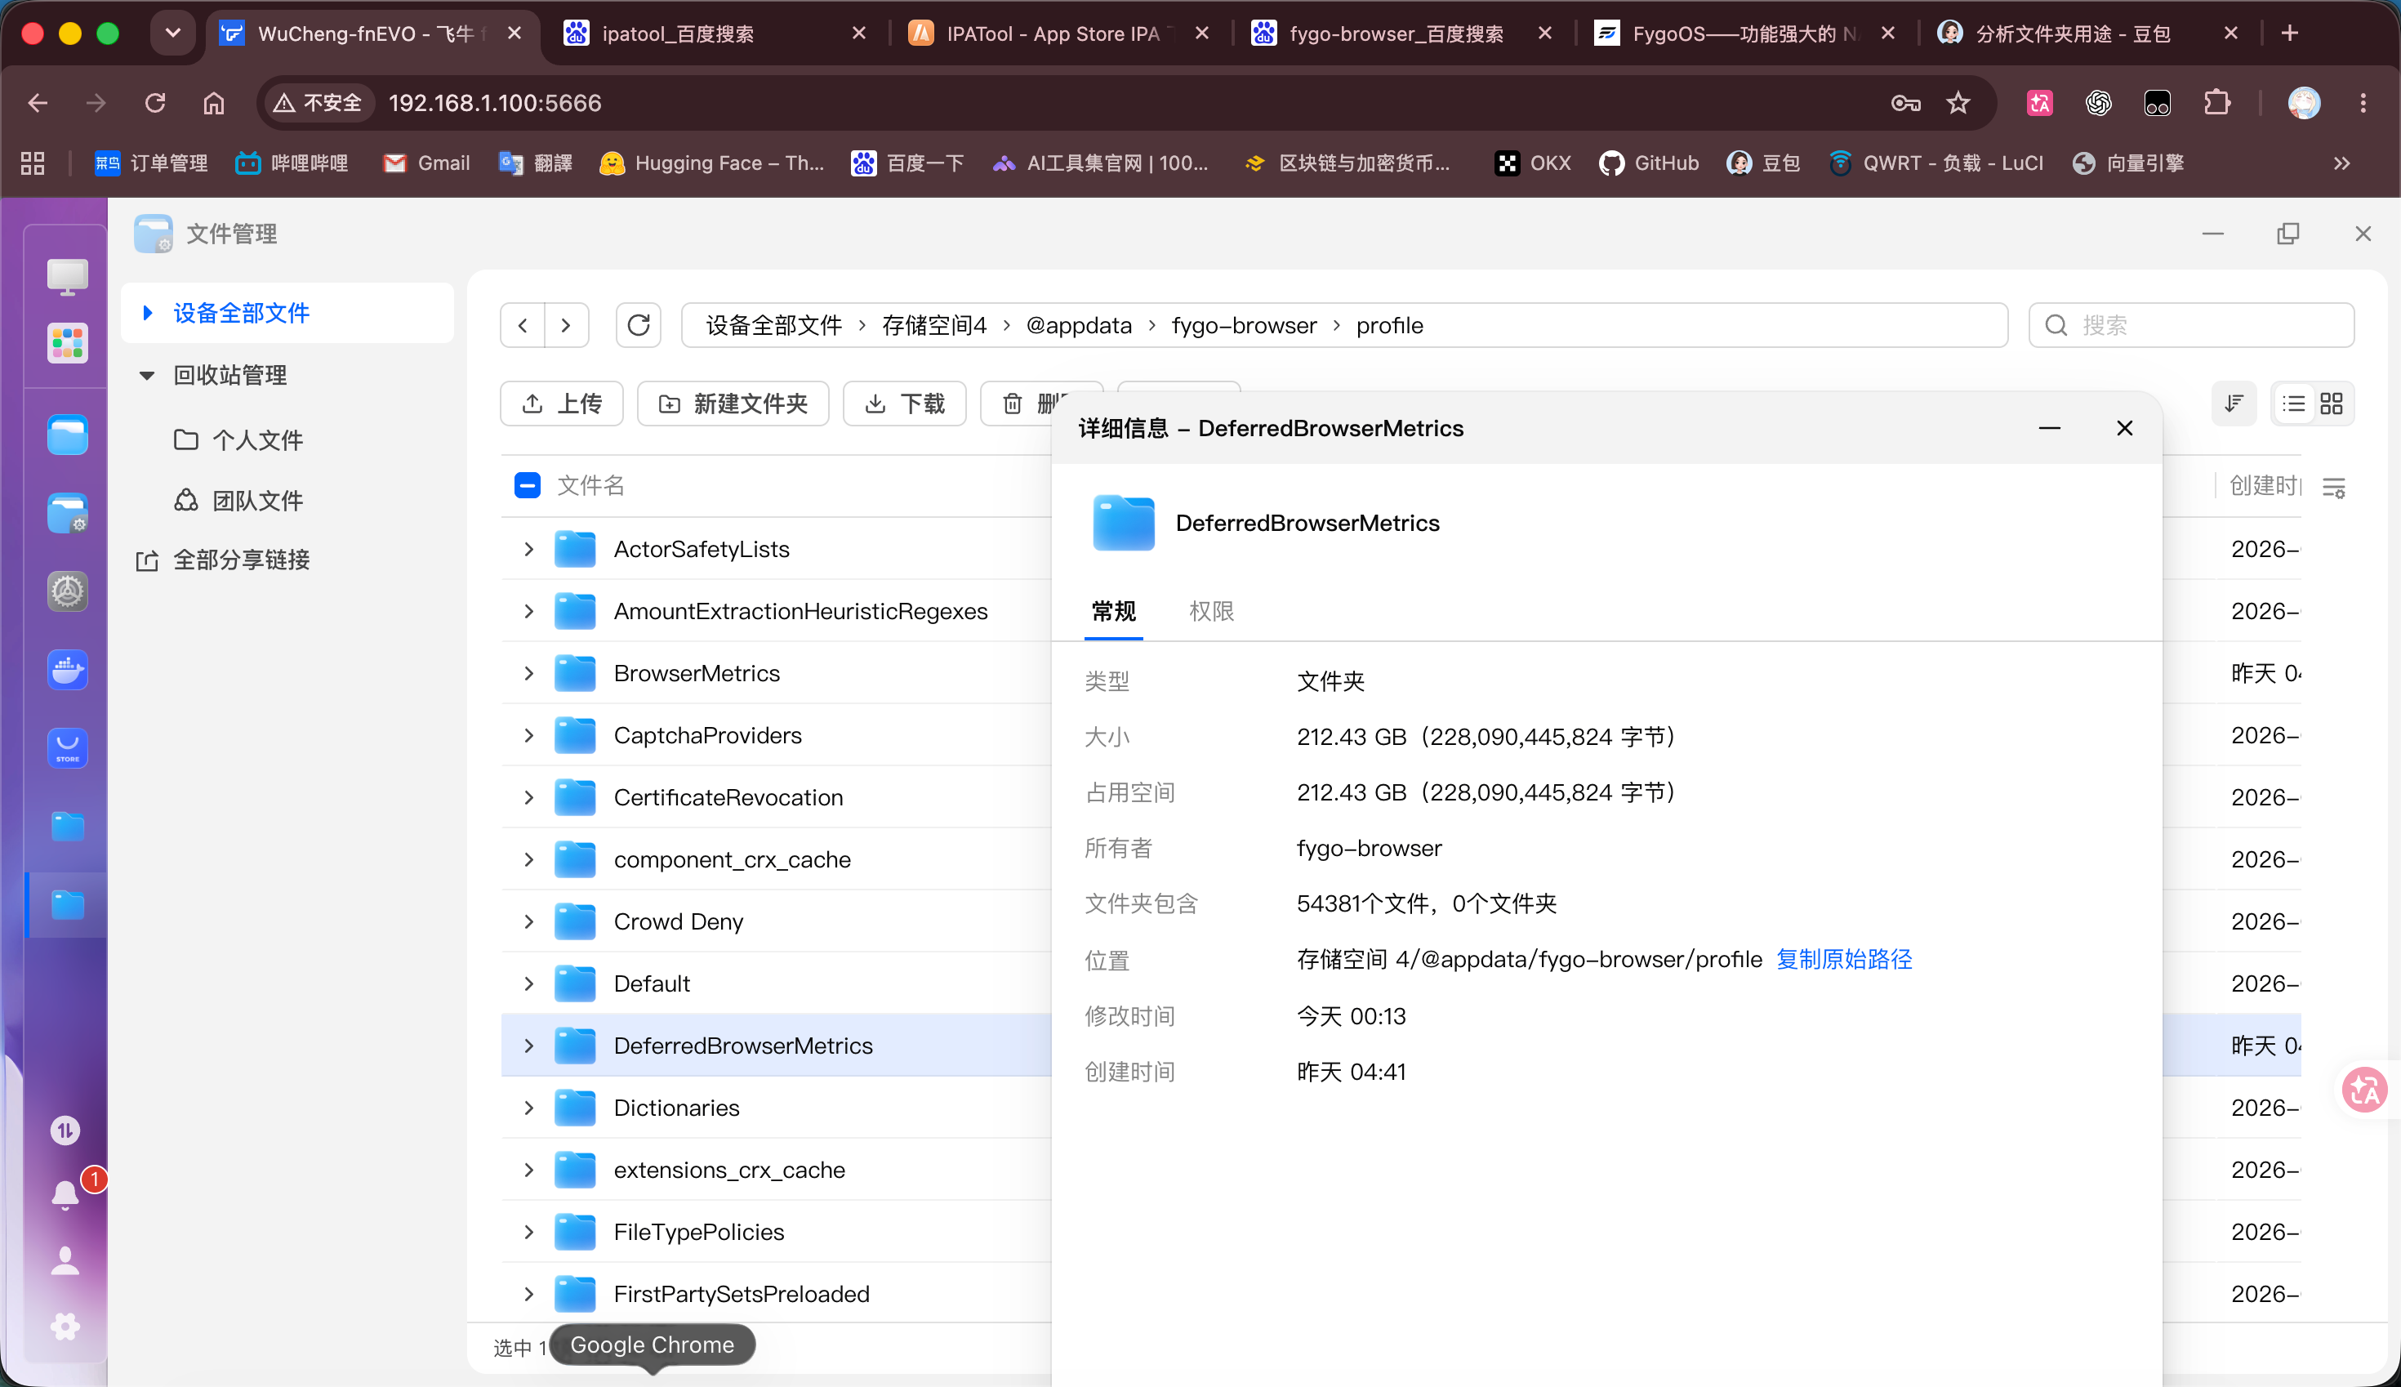Viewport: 2401px width, 1387px height.
Task: Open the Docker app in sidebar
Action: click(x=68, y=670)
